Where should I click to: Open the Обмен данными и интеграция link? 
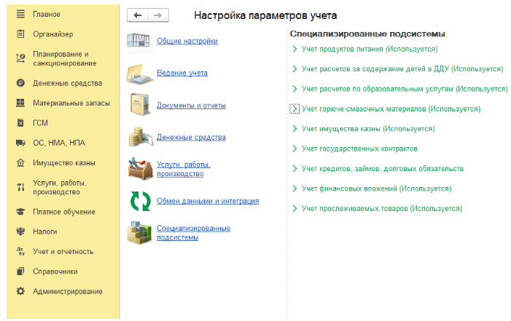(208, 201)
